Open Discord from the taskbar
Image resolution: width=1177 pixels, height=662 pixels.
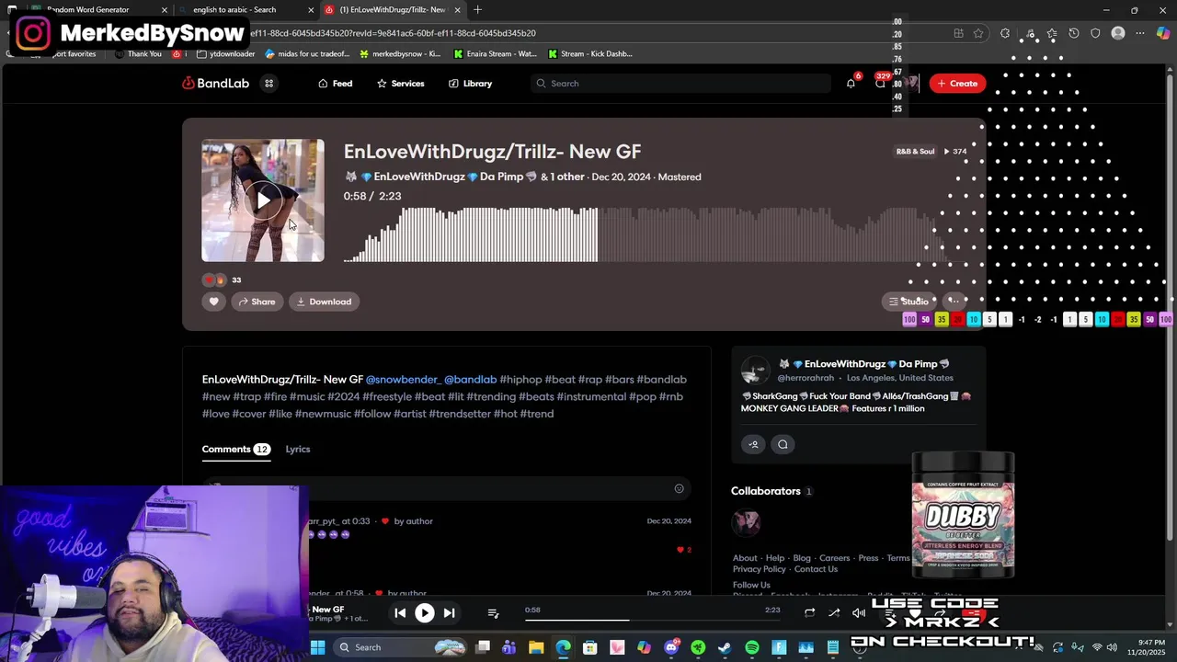(671, 647)
